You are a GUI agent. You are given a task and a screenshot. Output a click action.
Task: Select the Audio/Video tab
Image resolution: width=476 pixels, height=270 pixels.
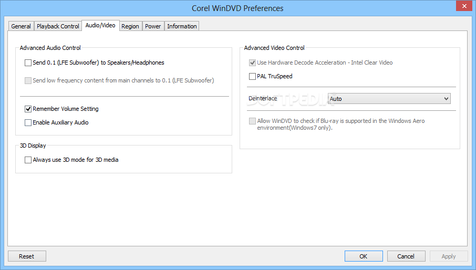[100, 25]
